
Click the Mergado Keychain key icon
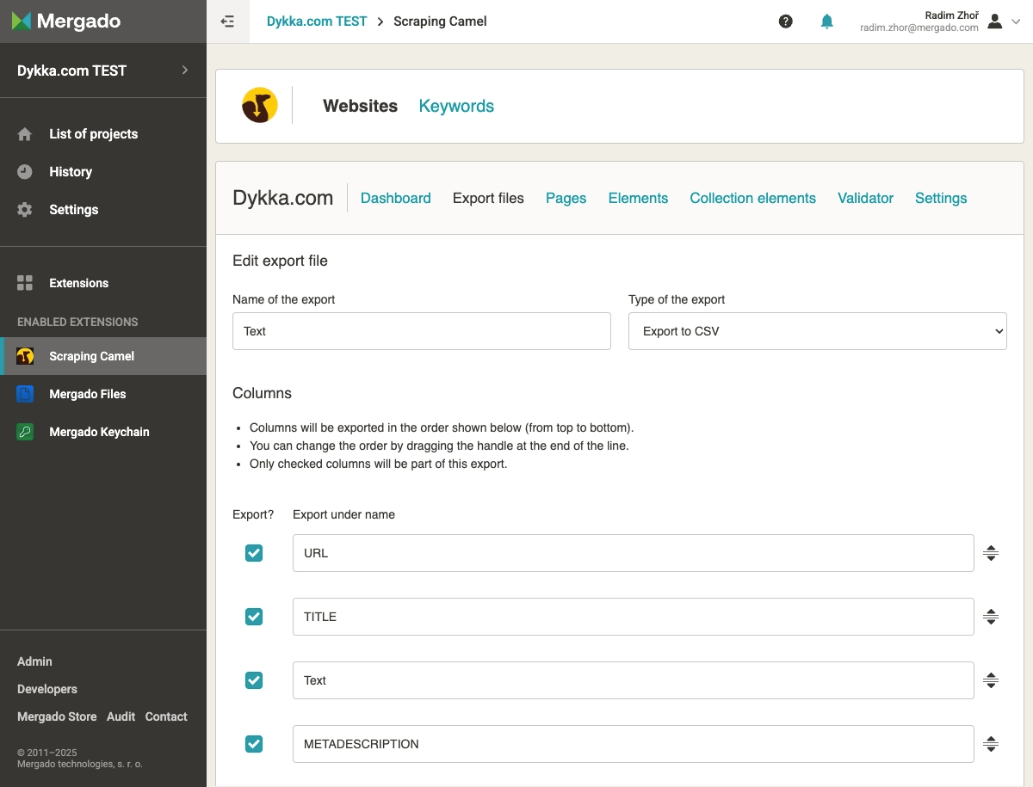click(25, 432)
